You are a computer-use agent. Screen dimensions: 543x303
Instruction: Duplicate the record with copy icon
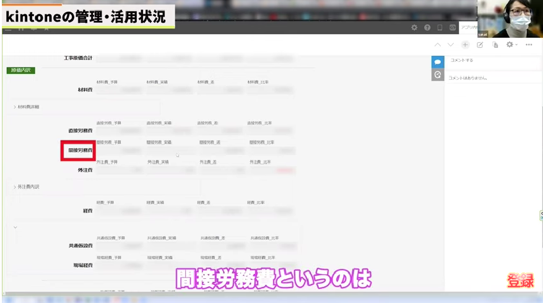click(495, 45)
